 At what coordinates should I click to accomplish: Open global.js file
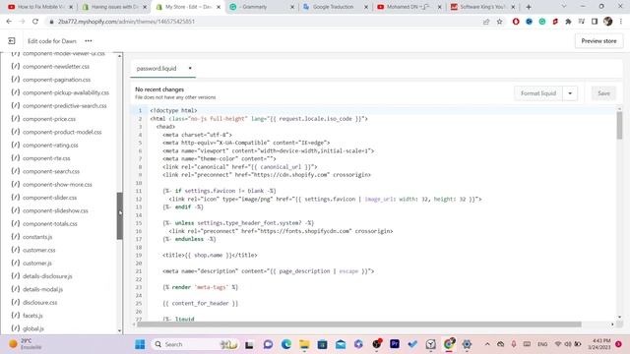pyautogui.click(x=32, y=328)
